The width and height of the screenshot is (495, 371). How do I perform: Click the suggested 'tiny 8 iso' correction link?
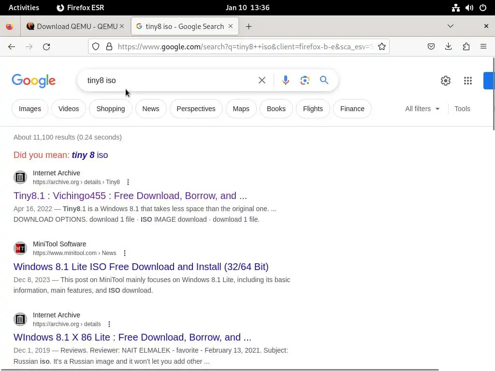(x=89, y=155)
